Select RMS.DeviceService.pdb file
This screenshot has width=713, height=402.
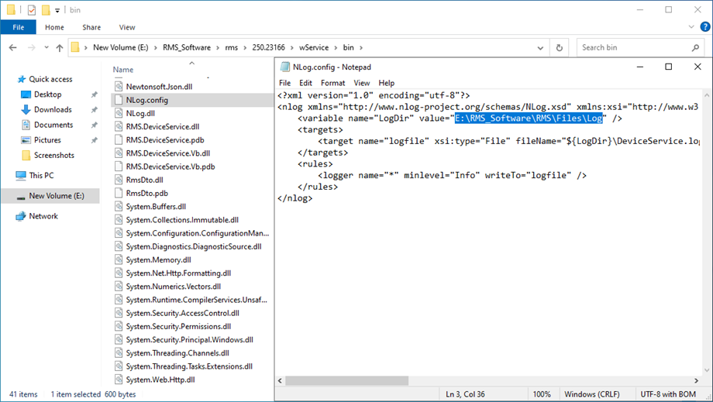point(165,140)
